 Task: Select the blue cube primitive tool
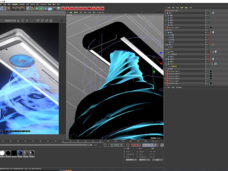pyautogui.click(x=28, y=8)
